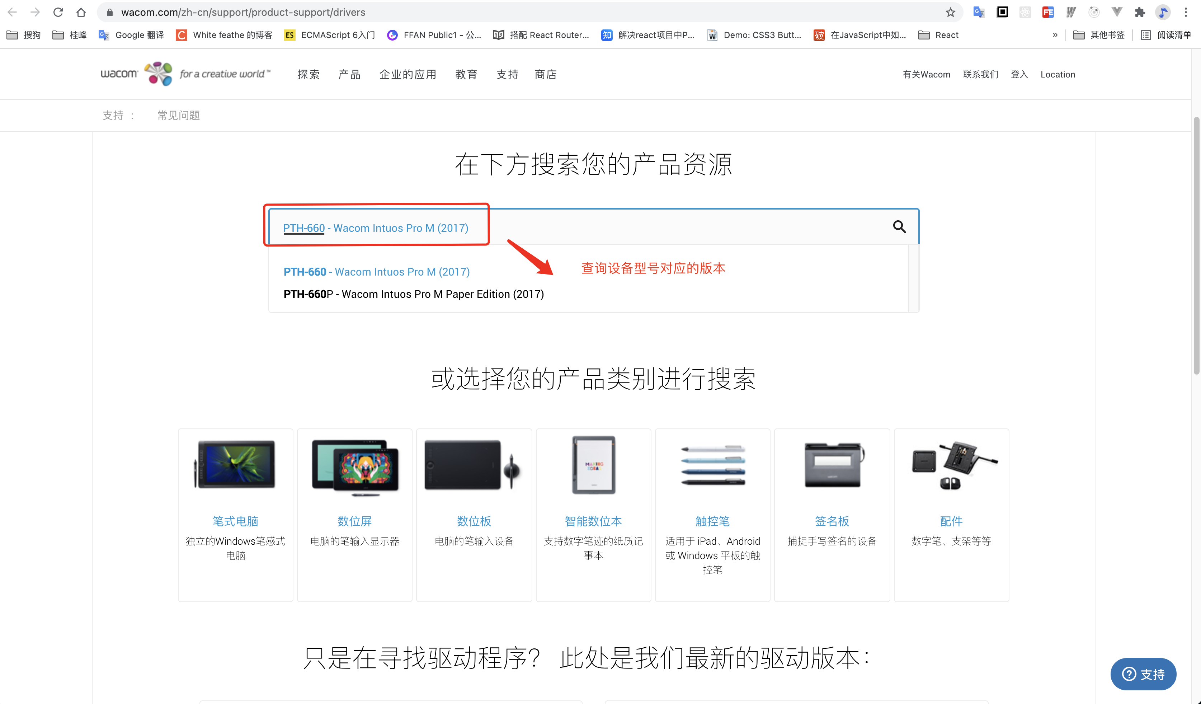Click the 签名板 category link

tap(832, 521)
